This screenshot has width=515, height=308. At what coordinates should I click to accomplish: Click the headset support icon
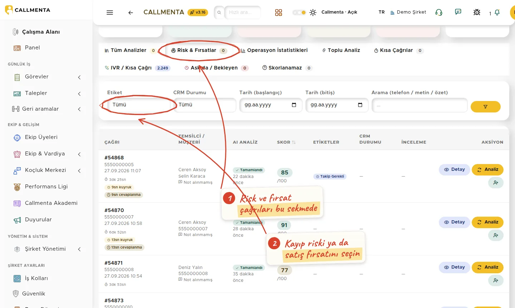coord(439,12)
